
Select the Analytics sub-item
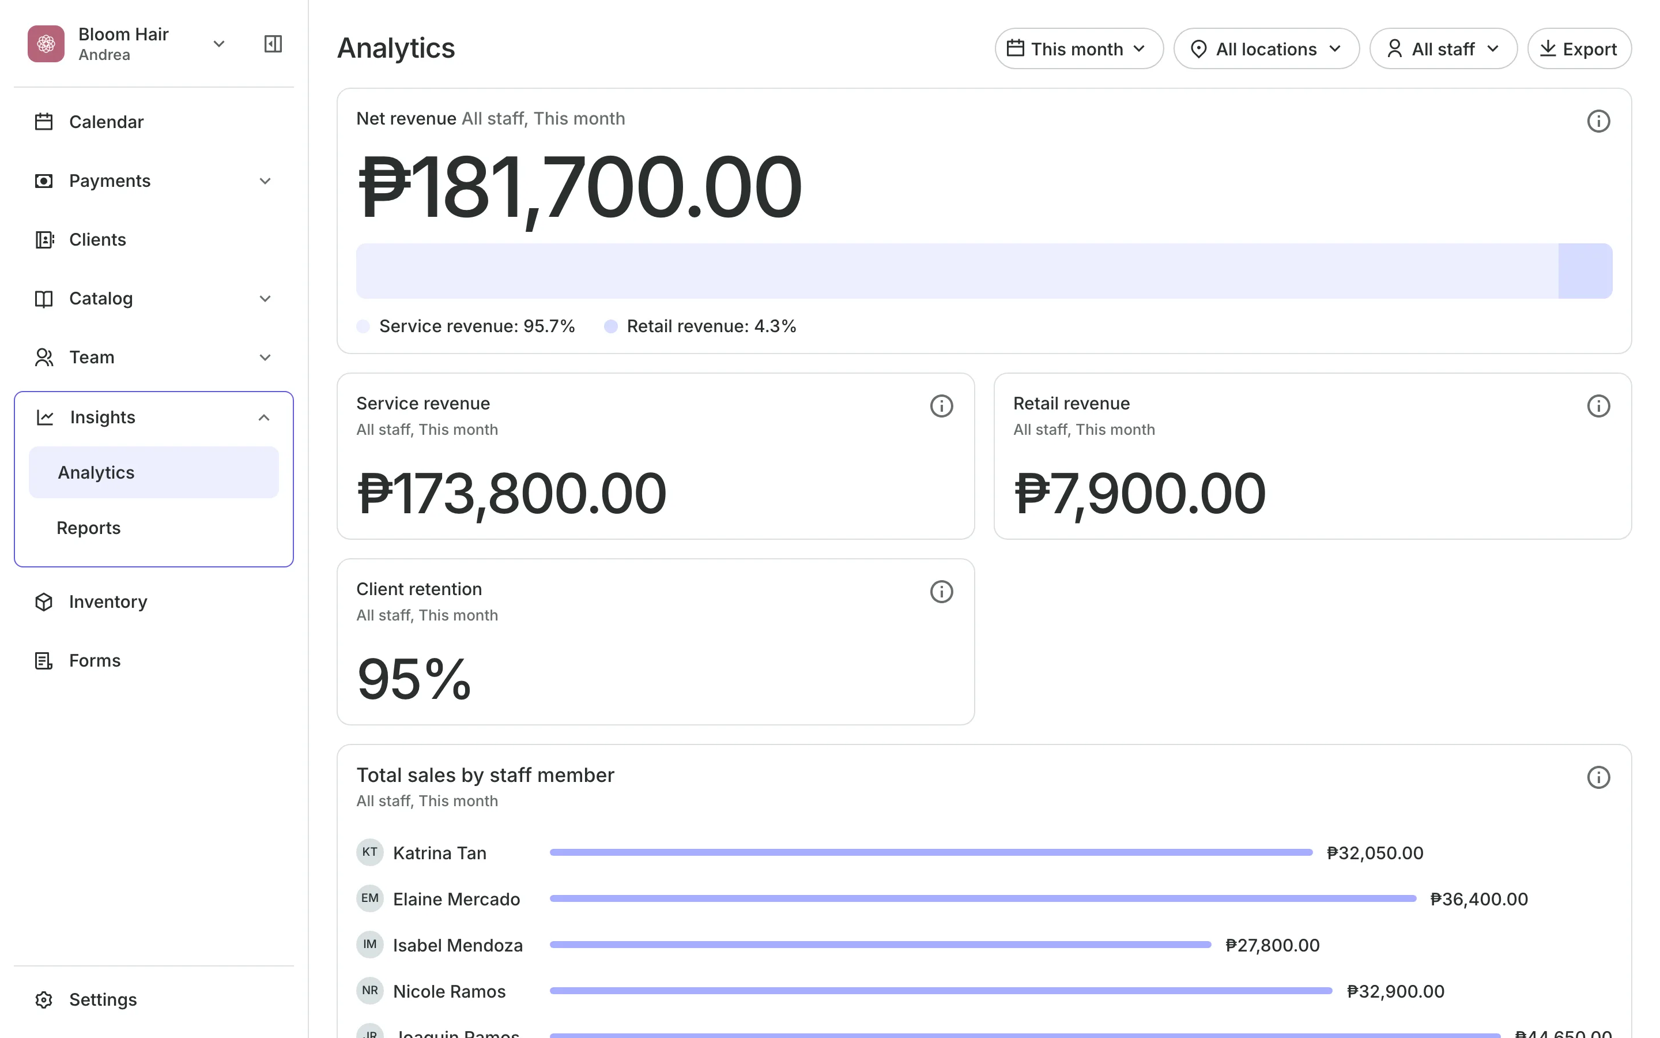(154, 472)
